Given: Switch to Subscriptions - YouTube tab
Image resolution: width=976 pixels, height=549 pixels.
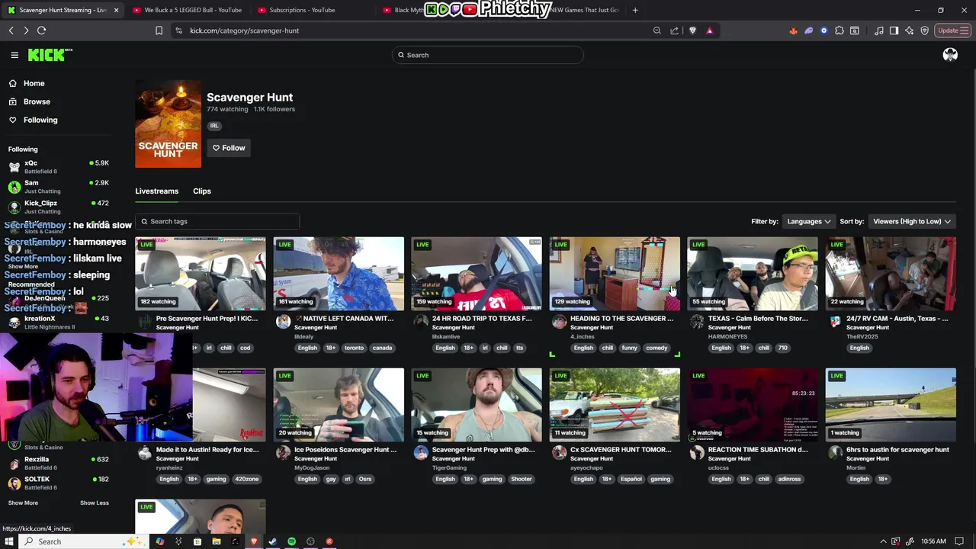Looking at the screenshot, I should 302,10.
